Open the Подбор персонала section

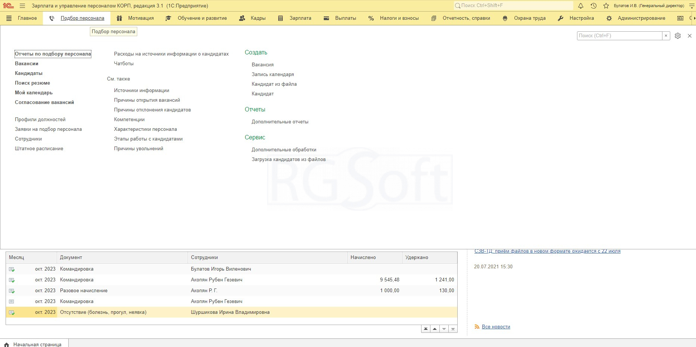(82, 18)
